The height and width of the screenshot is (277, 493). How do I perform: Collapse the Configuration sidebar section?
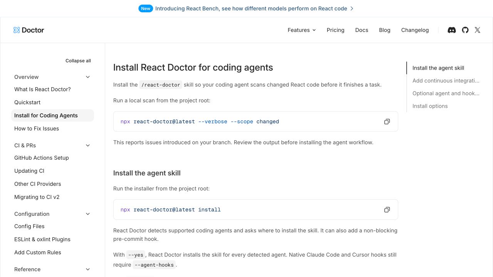tap(88, 214)
